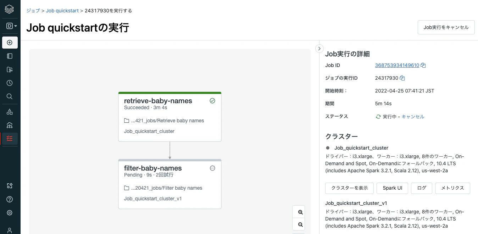Screen dimensions: 478x234
Task: Zoom in on the task graph
Action: click(300, 212)
